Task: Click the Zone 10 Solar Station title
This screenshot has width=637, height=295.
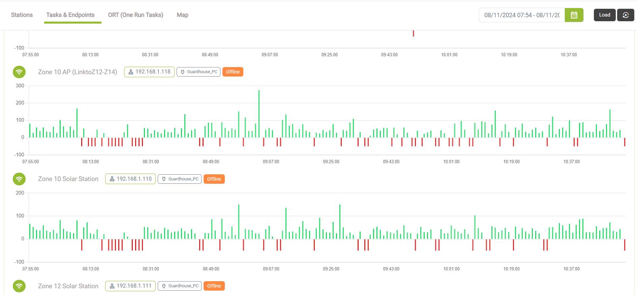Action: click(68, 179)
